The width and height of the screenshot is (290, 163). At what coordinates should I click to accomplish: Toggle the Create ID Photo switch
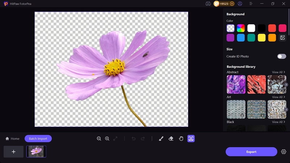[282, 57]
